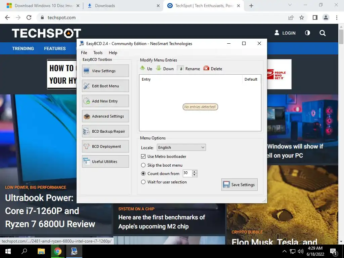Open FEATURES section on TechSpot
Image resolution: width=344 pixels, height=258 pixels.
[x=55, y=48]
